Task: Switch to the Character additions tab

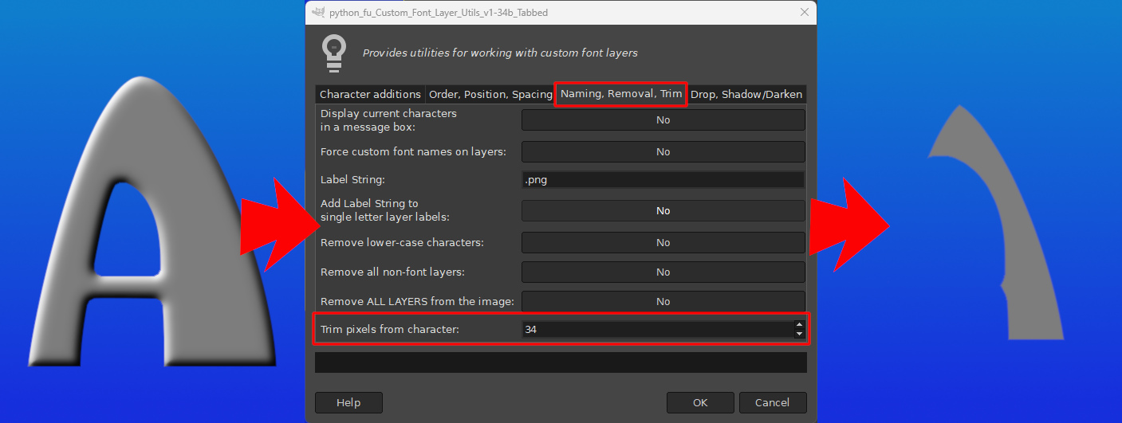Action: (x=370, y=94)
